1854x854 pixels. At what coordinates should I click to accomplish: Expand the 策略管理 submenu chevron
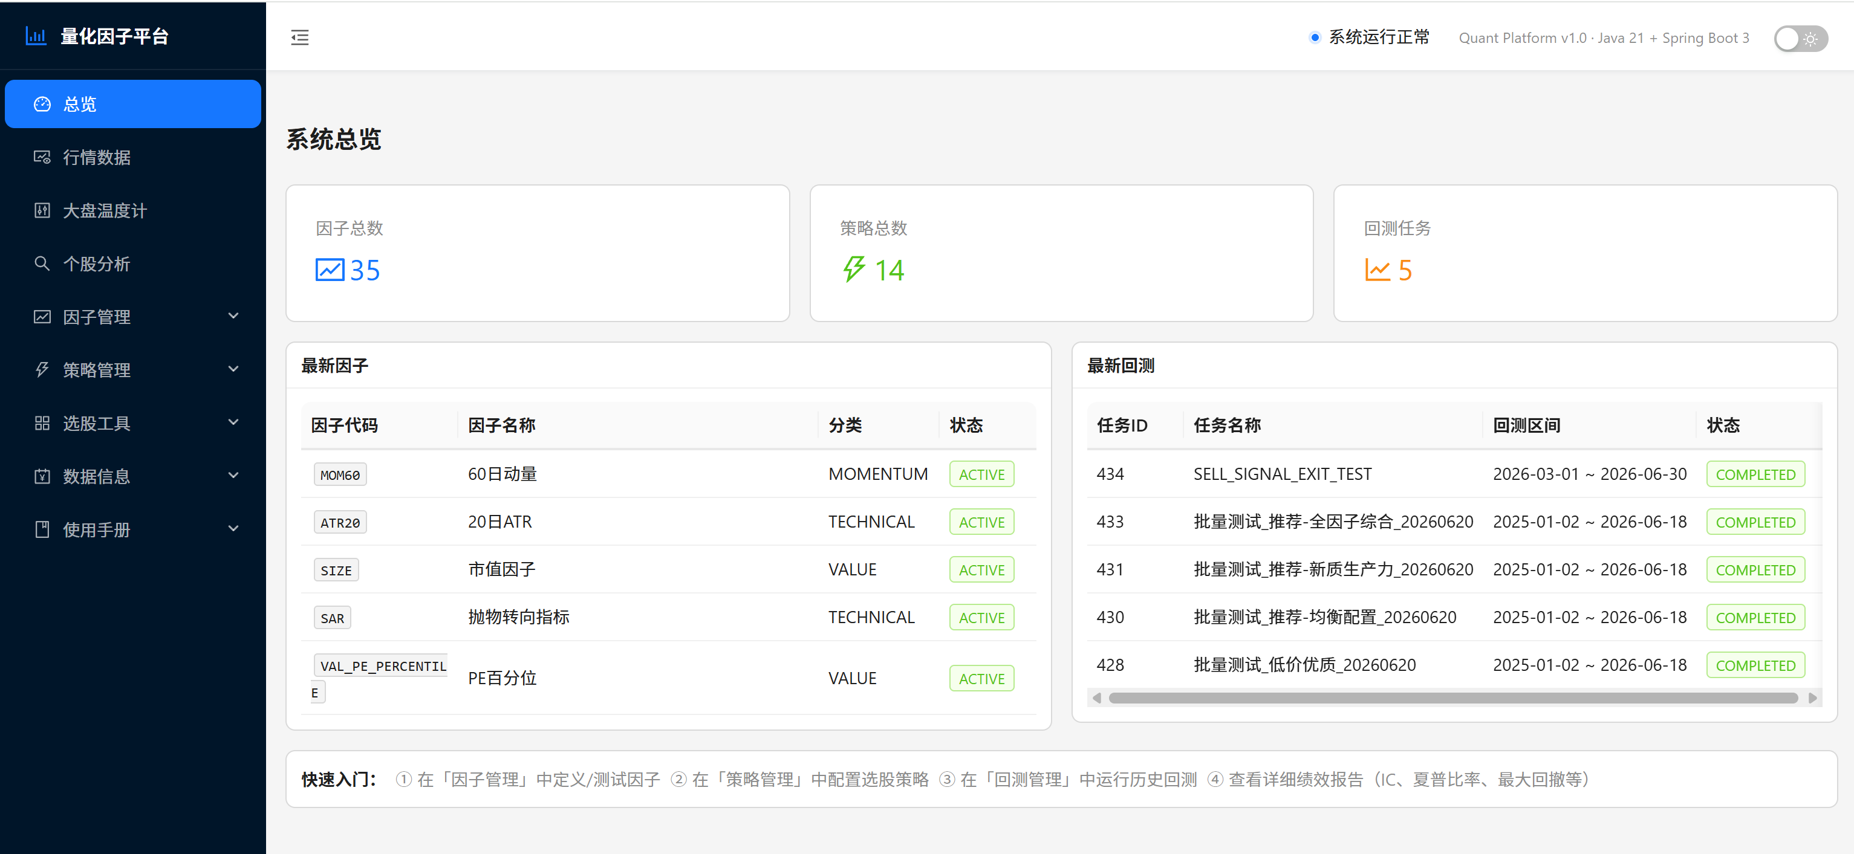(233, 369)
